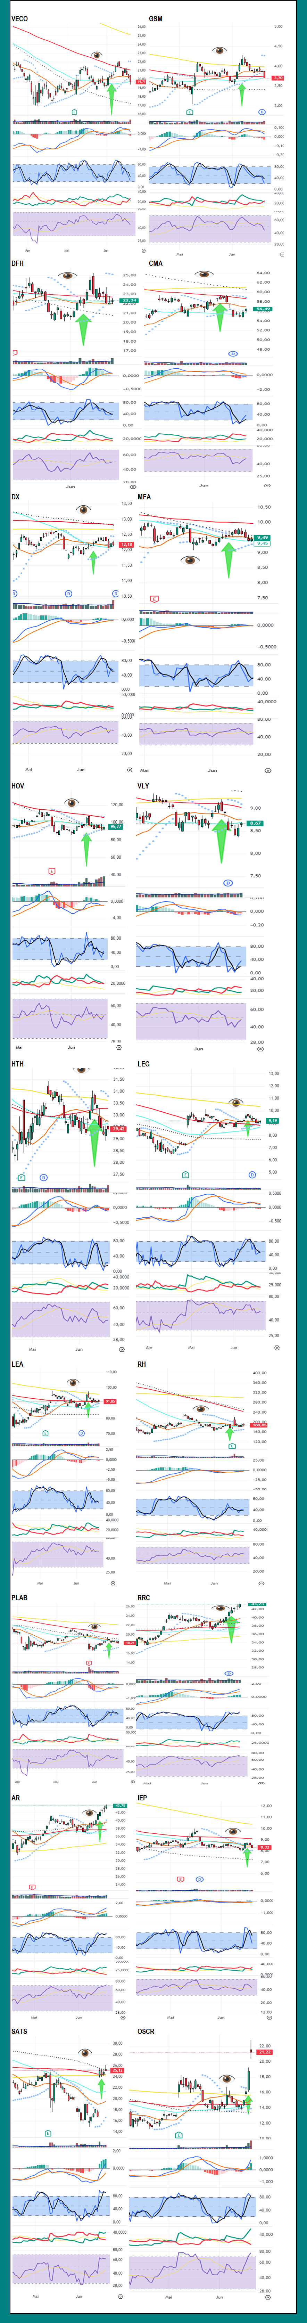Click the HTH ticker label
307x2323 pixels.
[18, 1064]
